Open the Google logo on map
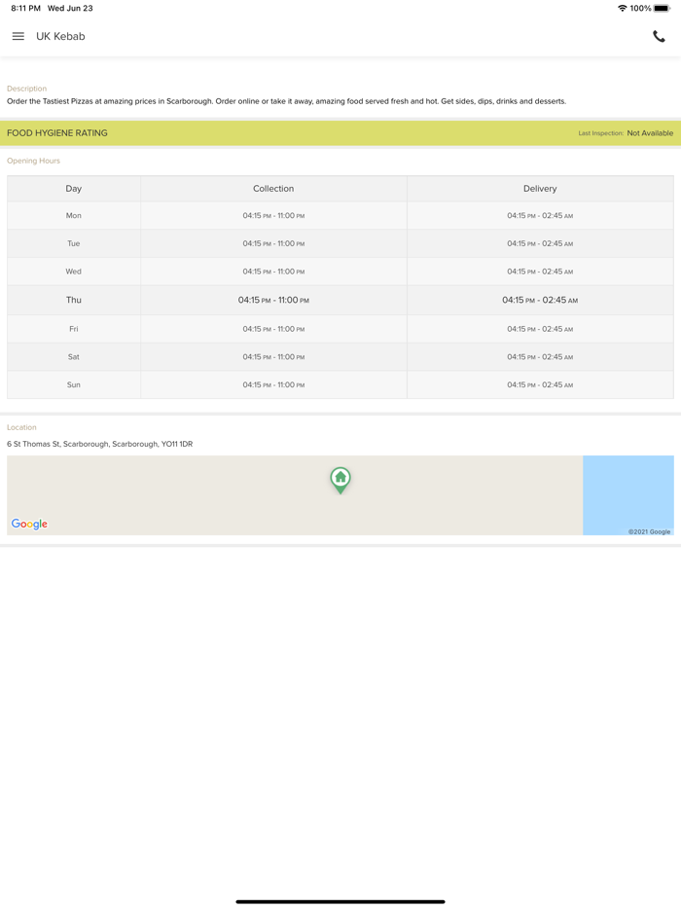This screenshot has height=909, width=681. (x=29, y=524)
